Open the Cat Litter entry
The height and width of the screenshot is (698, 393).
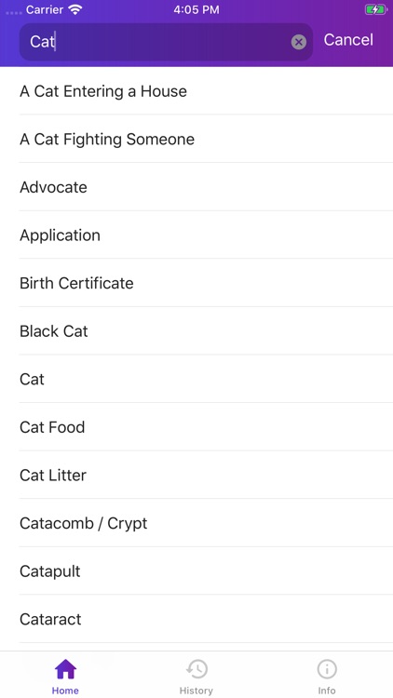(x=206, y=475)
